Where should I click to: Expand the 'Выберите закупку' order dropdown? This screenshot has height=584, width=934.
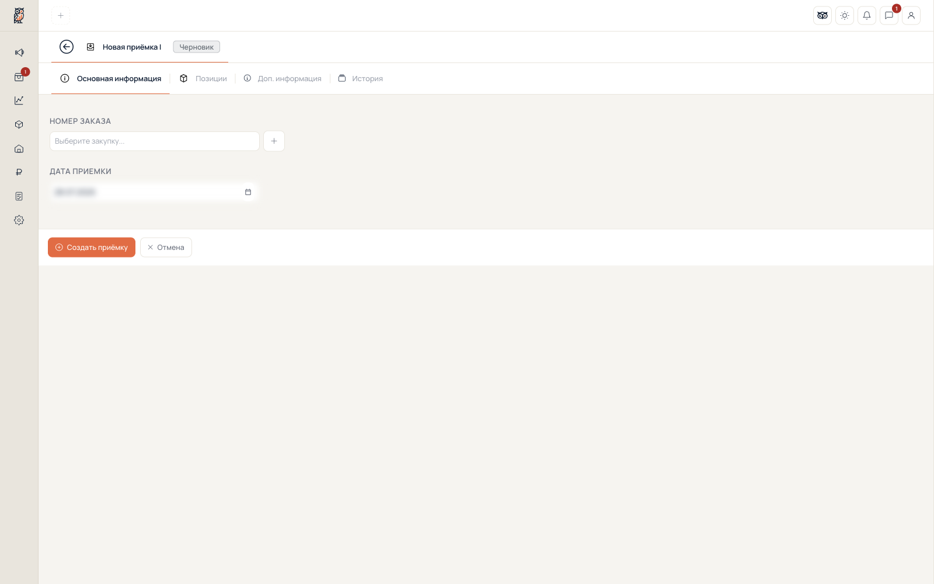(155, 141)
